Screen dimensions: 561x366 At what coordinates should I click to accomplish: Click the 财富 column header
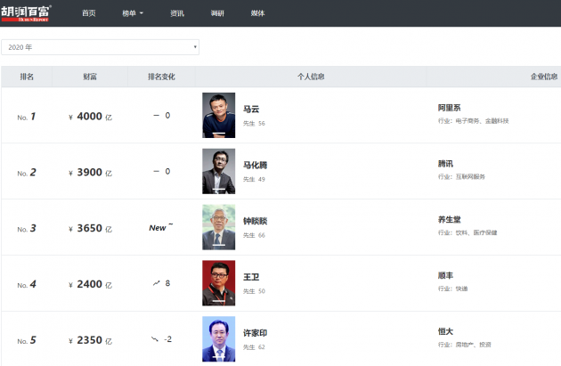(90, 77)
